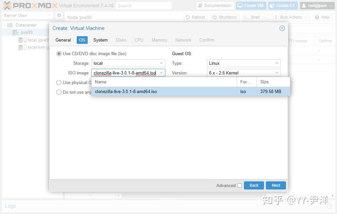Image resolution: width=337 pixels, height=214 pixels.
Task: Open the Shell for node pve99
Action: [253, 17]
